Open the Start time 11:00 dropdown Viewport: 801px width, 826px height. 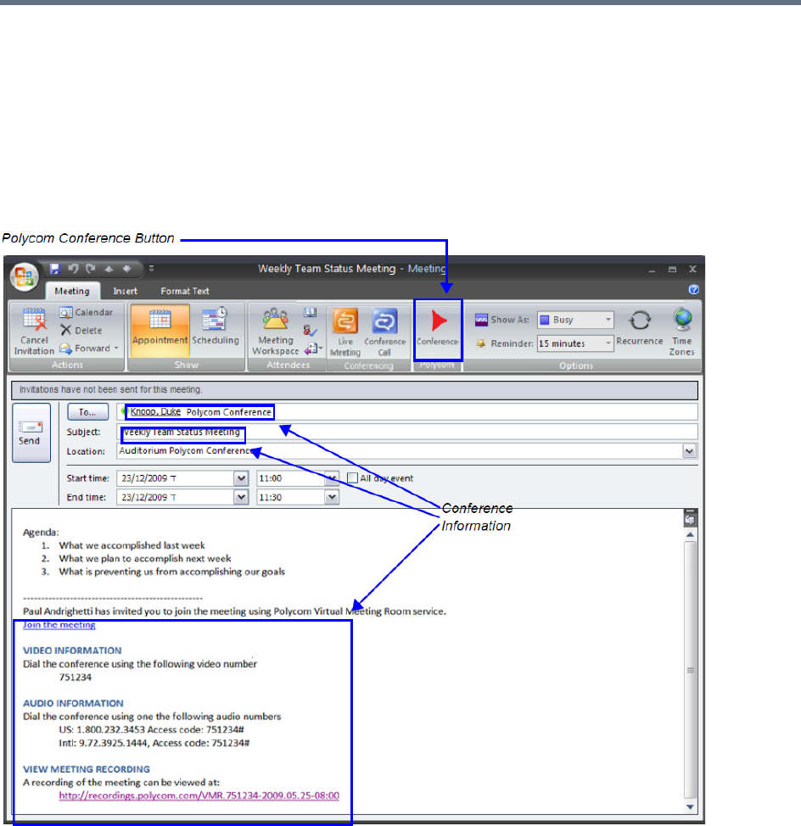(x=332, y=478)
